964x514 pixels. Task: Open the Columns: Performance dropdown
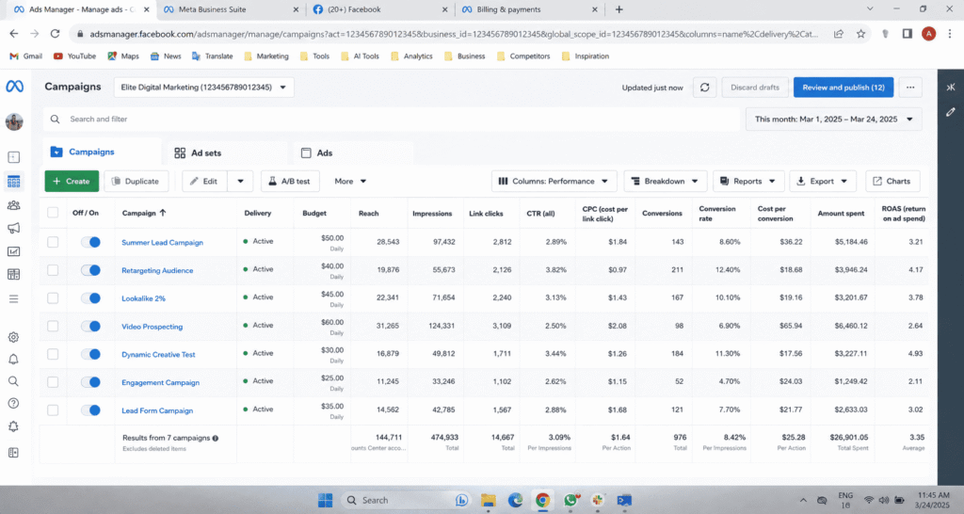(554, 182)
